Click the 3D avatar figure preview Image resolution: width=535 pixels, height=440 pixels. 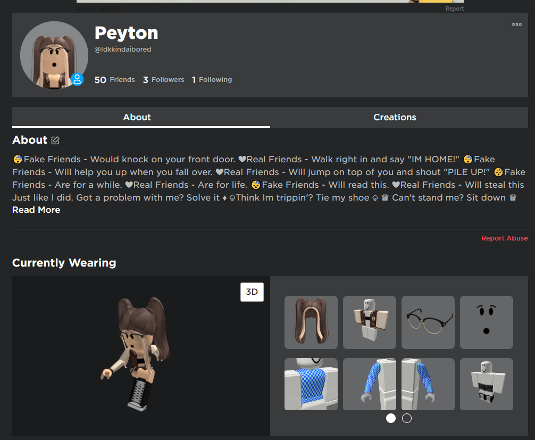coord(136,353)
